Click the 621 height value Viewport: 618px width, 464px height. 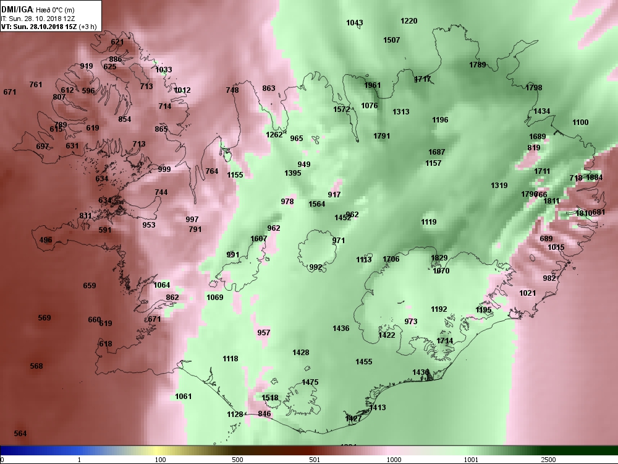pos(117,42)
